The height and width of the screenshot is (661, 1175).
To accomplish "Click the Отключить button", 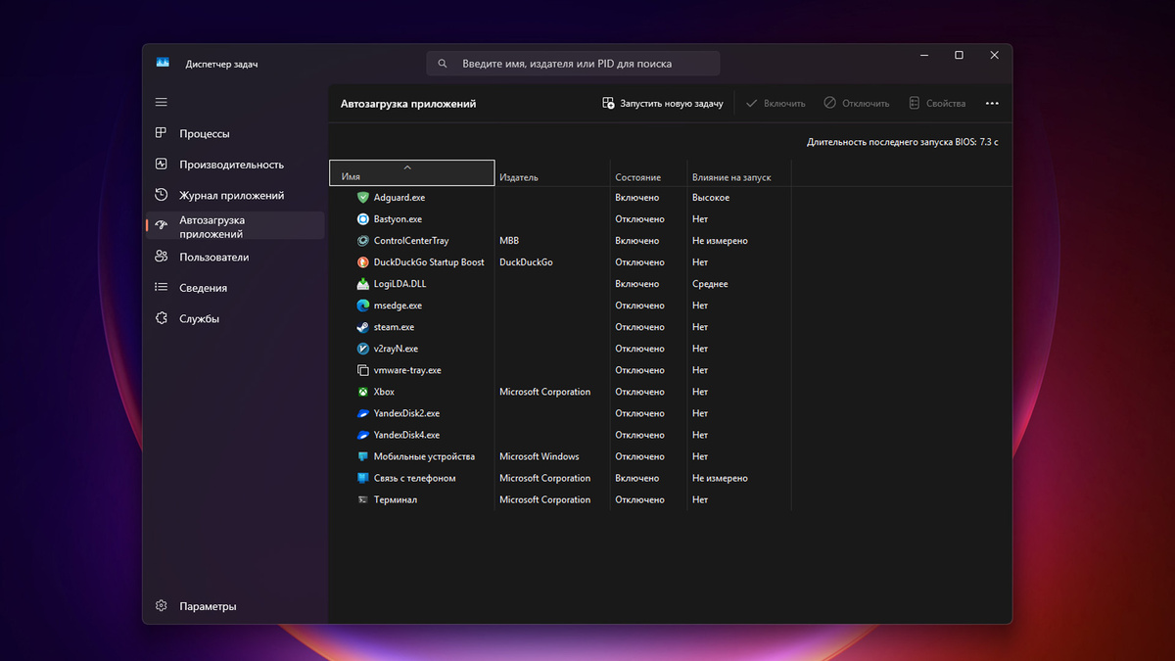I will [x=857, y=103].
